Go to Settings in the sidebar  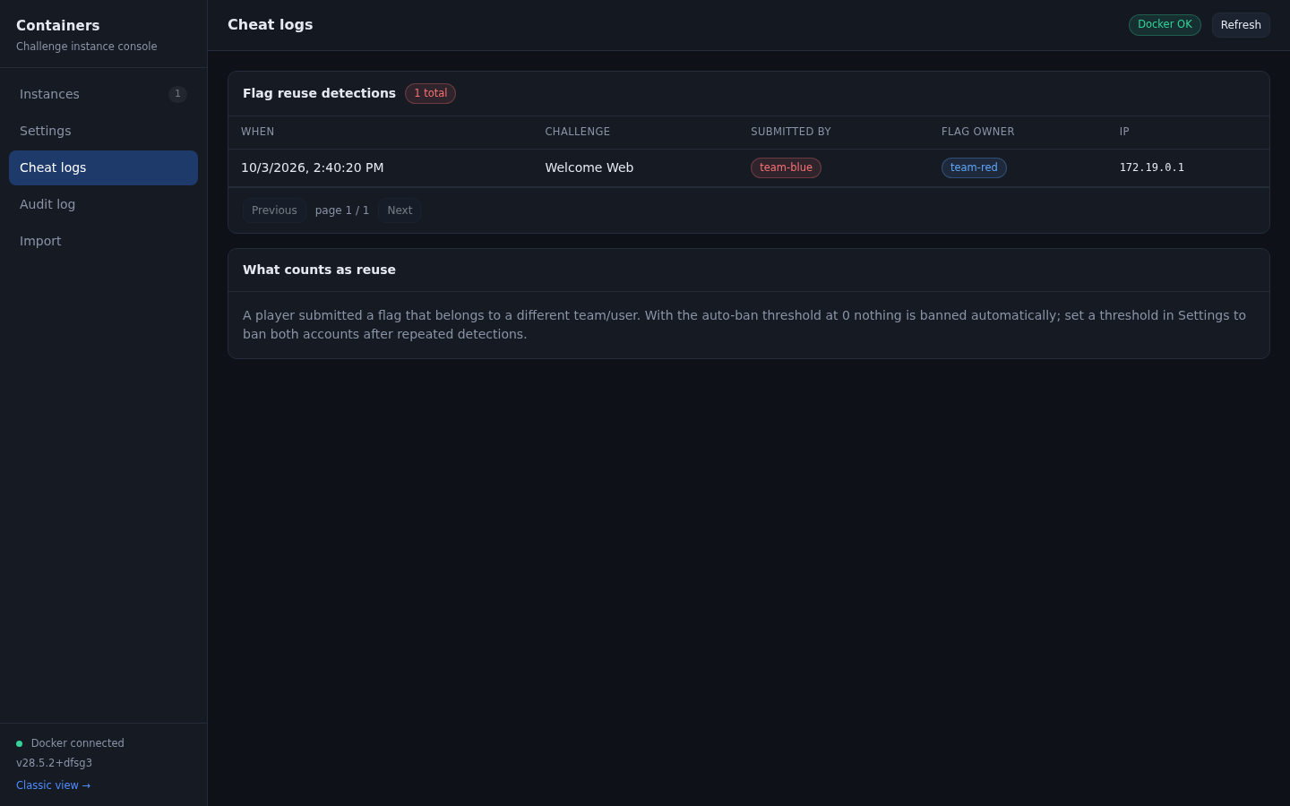coord(103,131)
